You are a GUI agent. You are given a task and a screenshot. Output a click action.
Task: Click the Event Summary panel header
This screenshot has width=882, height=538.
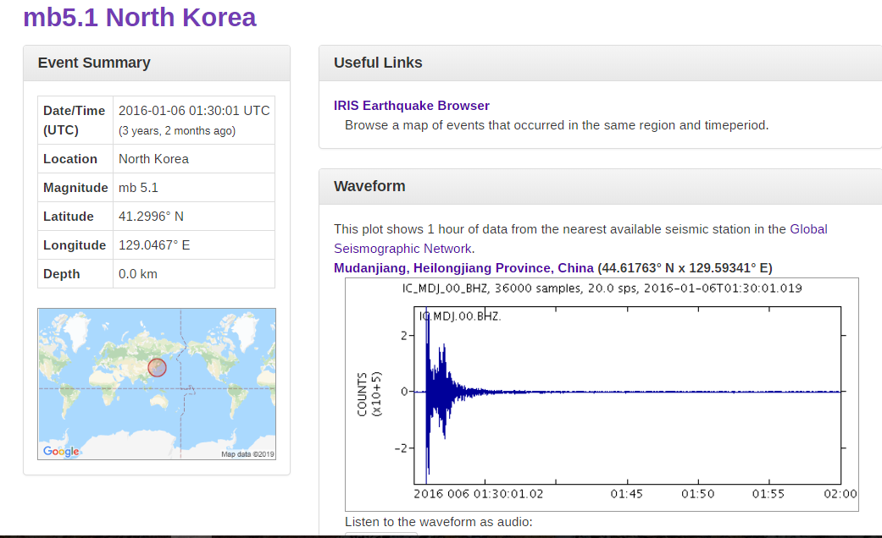[x=157, y=63]
